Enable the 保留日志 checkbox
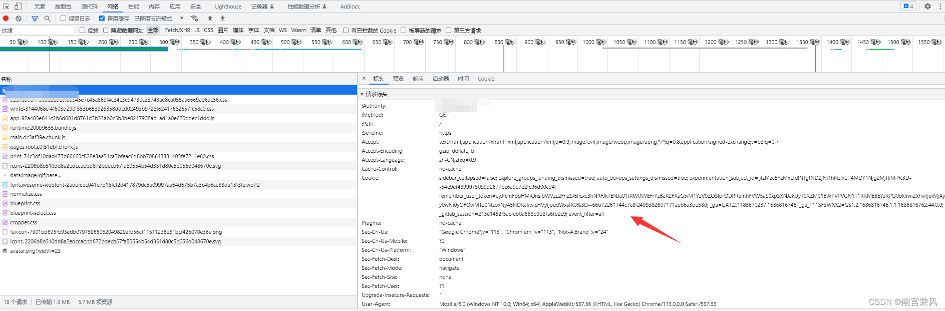The width and height of the screenshot is (945, 311). [64, 19]
